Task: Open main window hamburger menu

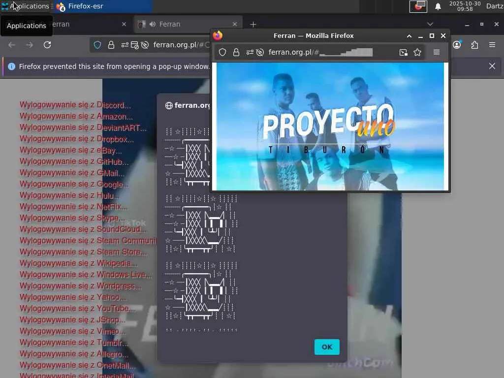Action: pos(492,45)
